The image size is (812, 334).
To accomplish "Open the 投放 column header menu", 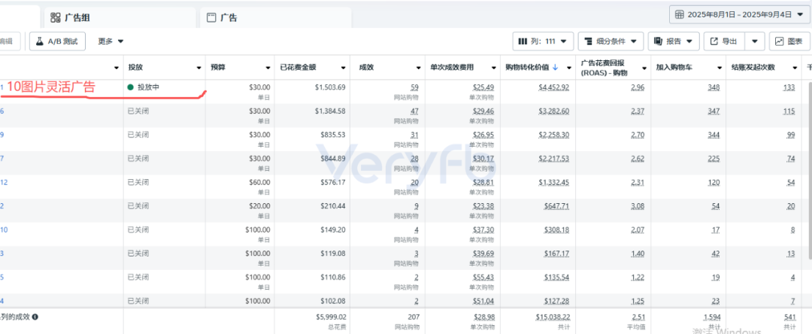I will coord(198,68).
